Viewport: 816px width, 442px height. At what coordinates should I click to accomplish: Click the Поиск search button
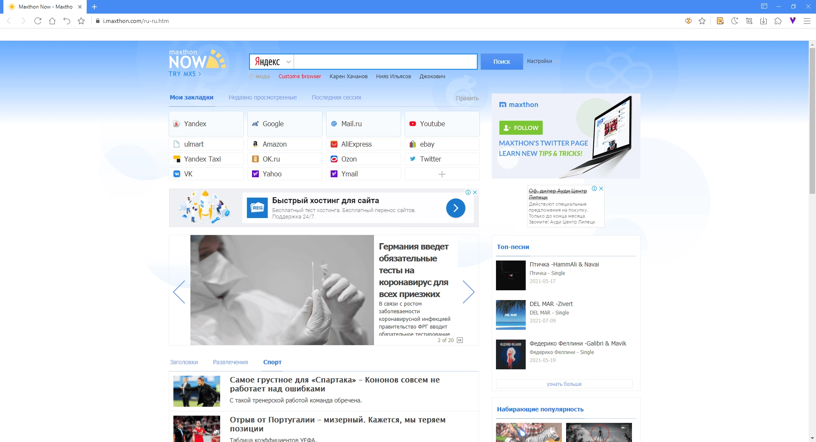click(x=501, y=62)
